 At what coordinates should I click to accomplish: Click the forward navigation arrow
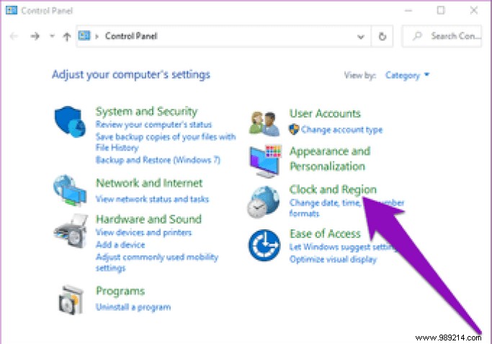coord(35,37)
